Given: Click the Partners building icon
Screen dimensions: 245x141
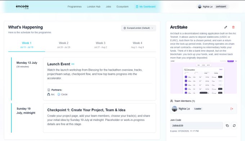Looking at the screenshot, I should click(49, 90).
